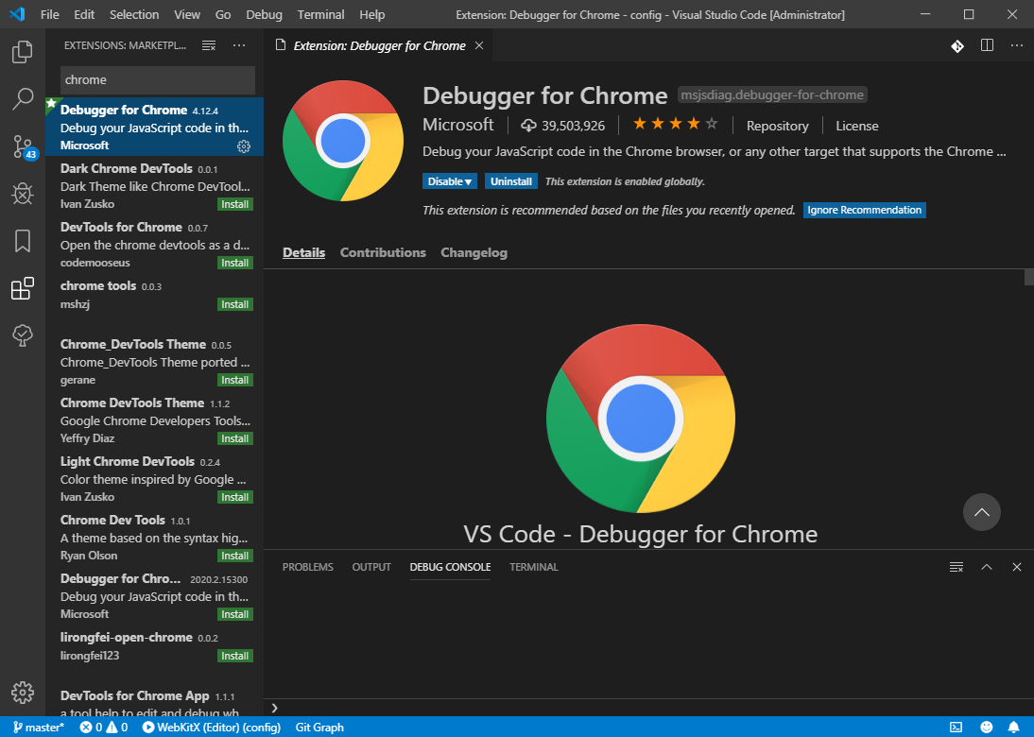Click the Ignore Recommendation button

click(865, 211)
